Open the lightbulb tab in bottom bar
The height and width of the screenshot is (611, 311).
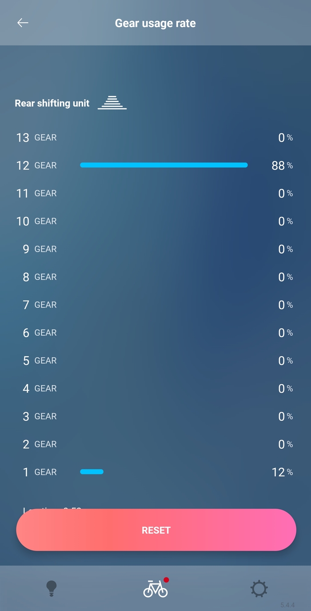pos(52,588)
